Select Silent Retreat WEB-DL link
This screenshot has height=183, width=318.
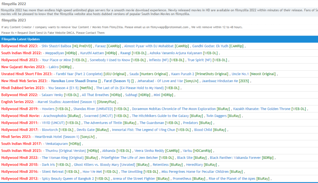[x=53, y=172]
